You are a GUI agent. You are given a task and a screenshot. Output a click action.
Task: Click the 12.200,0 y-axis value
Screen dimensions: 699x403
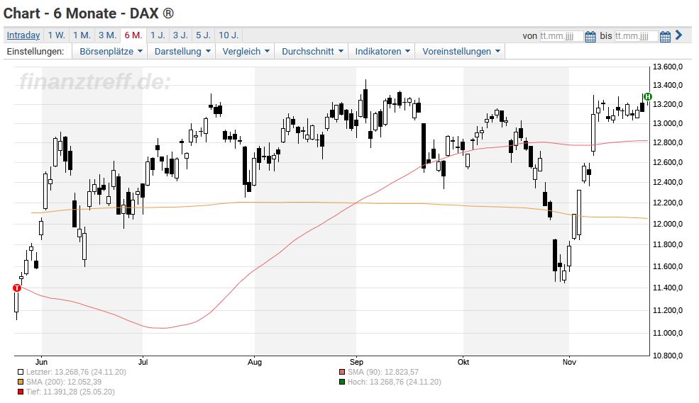pos(667,203)
